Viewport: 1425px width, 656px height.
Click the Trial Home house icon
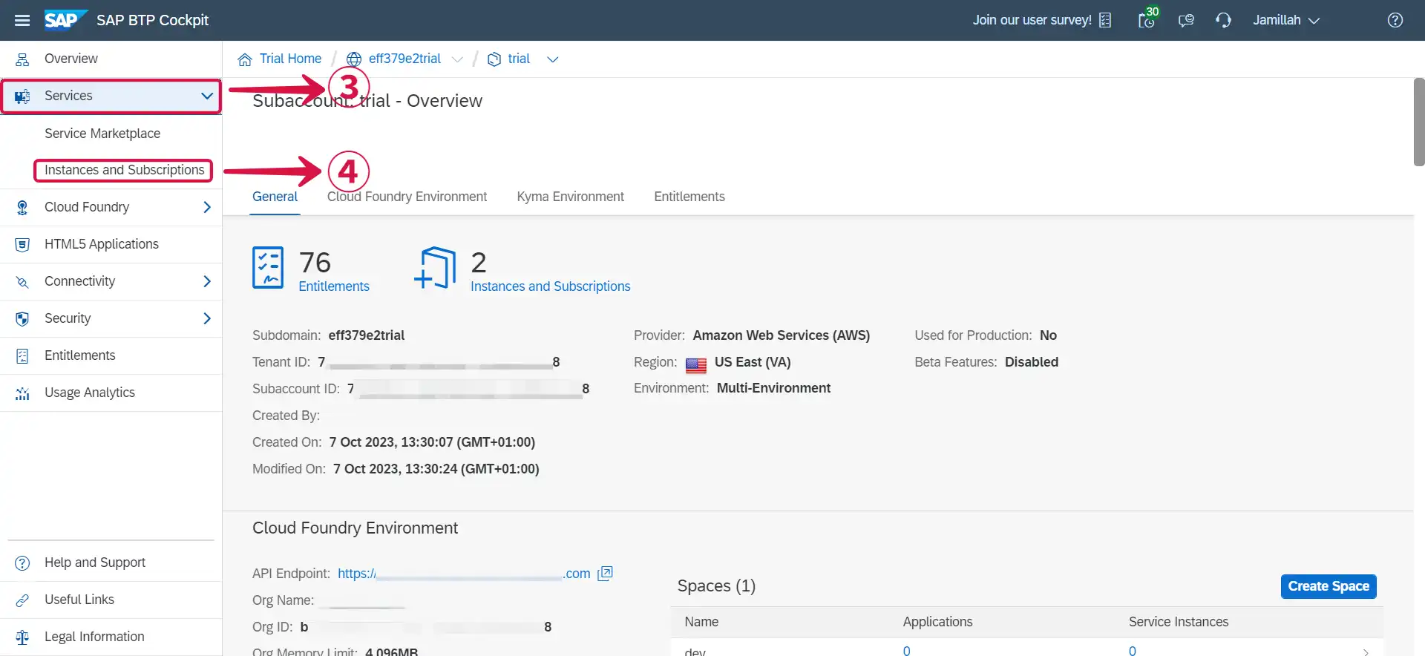click(x=245, y=59)
